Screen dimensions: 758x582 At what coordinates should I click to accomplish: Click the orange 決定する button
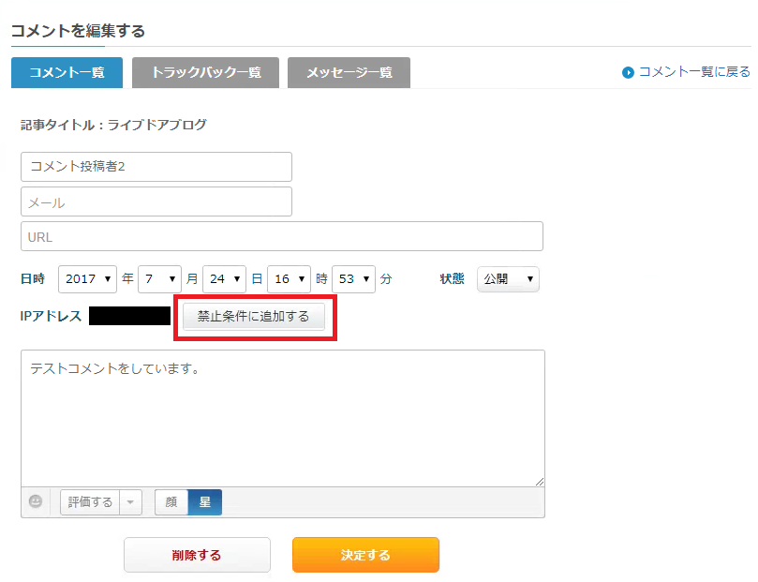365,555
